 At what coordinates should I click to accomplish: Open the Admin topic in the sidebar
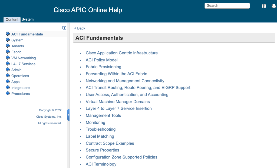pyautogui.click(x=17, y=70)
